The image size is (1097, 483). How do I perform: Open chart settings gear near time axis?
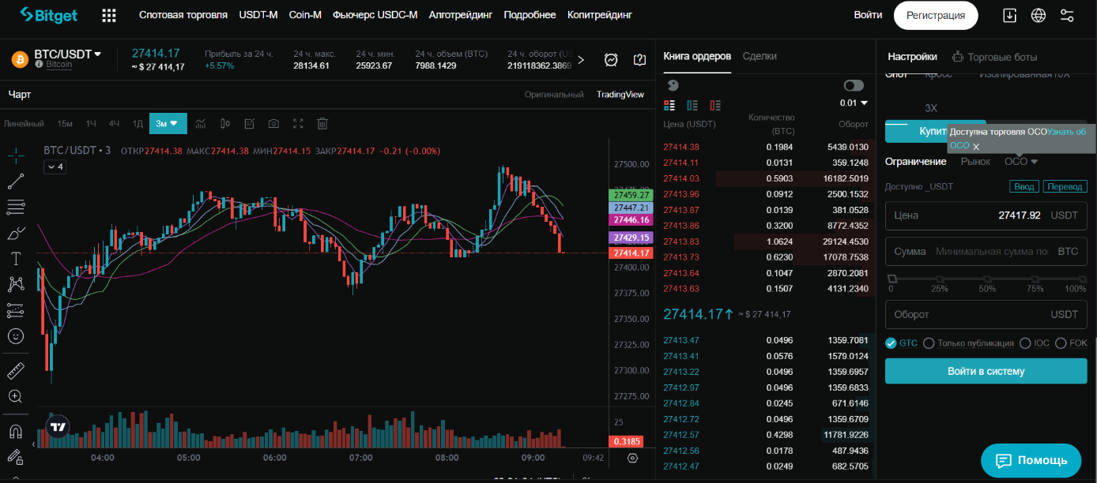pos(632,457)
